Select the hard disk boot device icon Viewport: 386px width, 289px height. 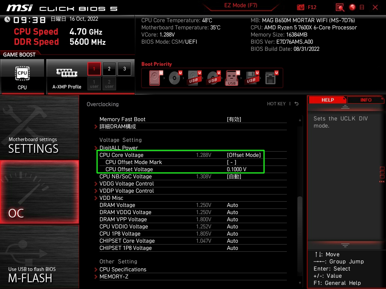pos(155,78)
